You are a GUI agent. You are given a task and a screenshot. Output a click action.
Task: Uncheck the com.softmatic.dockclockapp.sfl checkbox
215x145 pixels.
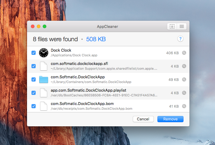[34, 66]
